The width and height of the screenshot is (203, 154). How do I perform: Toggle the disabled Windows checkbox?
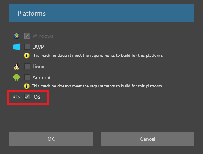click(x=27, y=36)
